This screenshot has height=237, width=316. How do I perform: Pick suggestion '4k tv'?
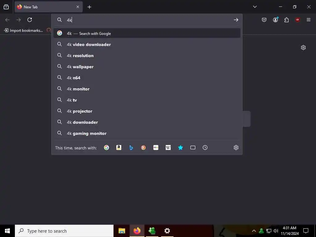click(147, 100)
